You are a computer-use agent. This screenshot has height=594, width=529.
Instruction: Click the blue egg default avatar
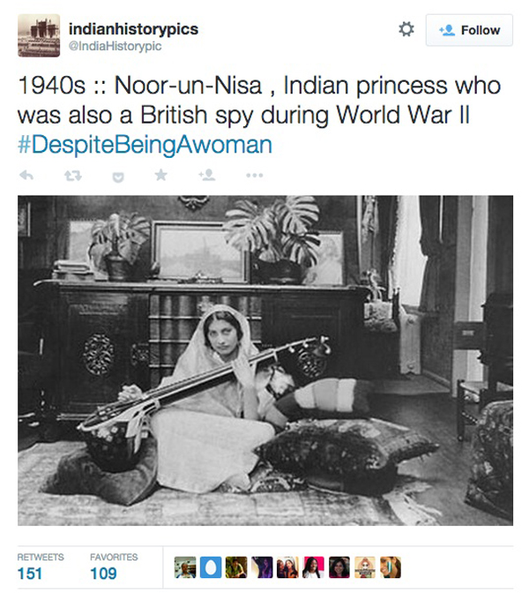coord(210,568)
